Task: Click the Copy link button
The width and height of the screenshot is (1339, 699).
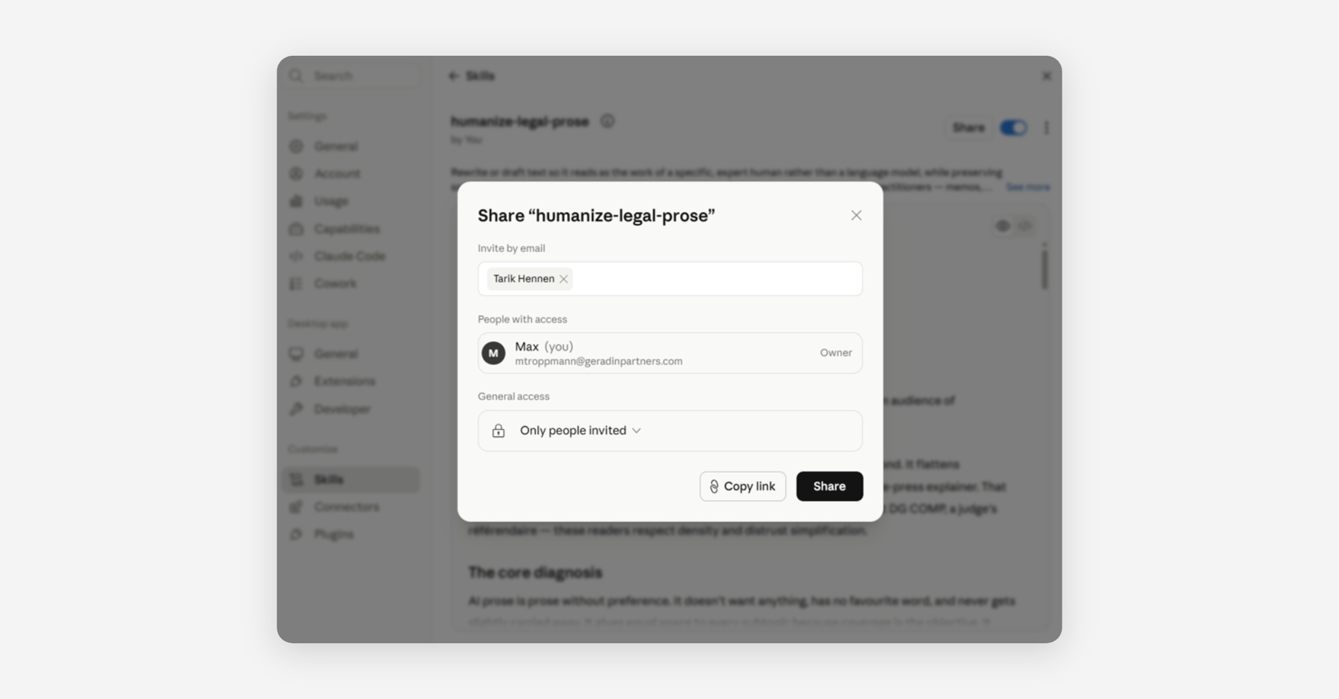Action: click(x=743, y=486)
